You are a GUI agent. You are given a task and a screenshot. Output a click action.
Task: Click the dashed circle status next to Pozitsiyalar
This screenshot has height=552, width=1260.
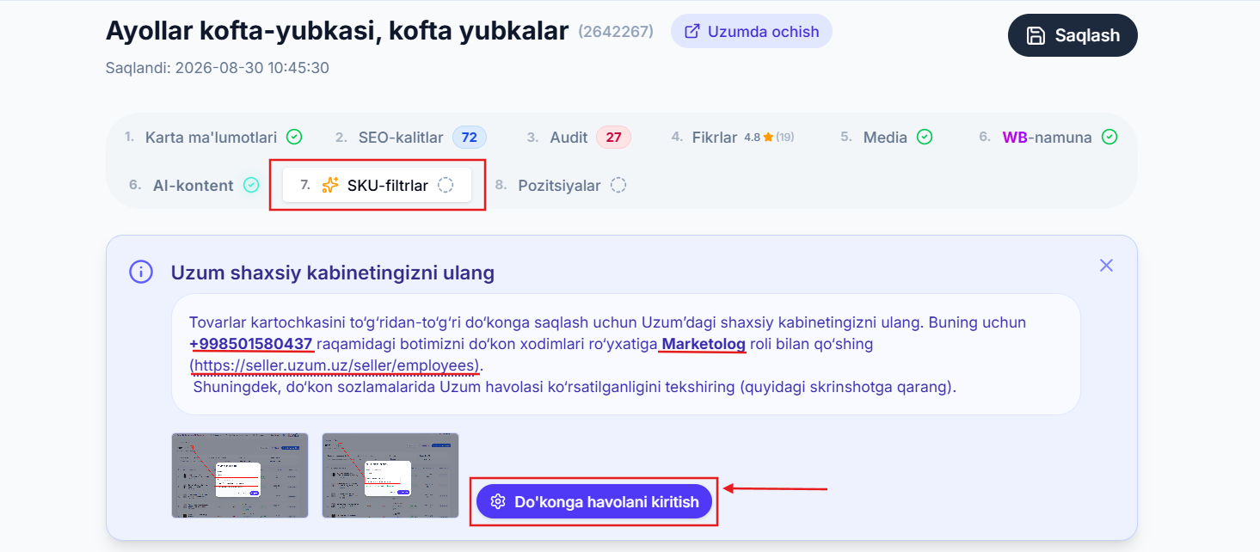coord(618,185)
